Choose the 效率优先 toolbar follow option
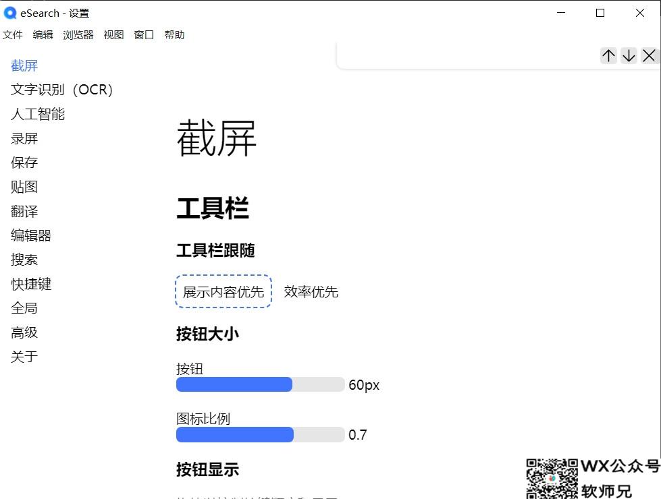Image resolution: width=661 pixels, height=499 pixels. click(x=311, y=291)
